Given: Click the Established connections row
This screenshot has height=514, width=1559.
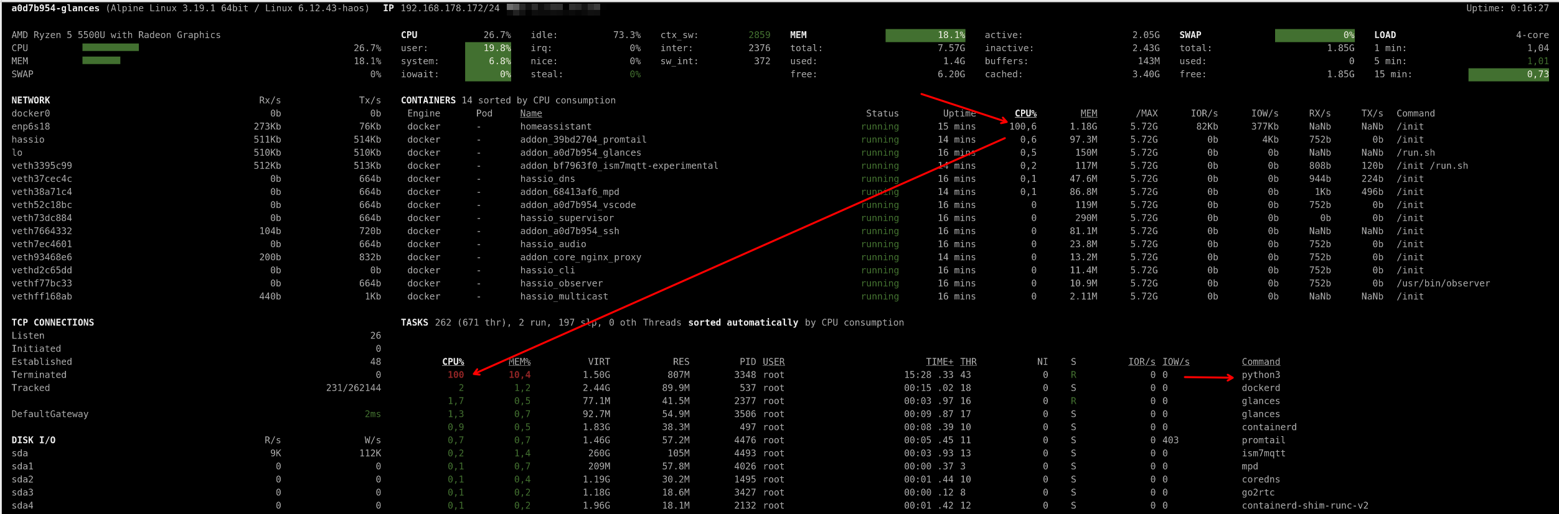Looking at the screenshot, I should click(196, 362).
